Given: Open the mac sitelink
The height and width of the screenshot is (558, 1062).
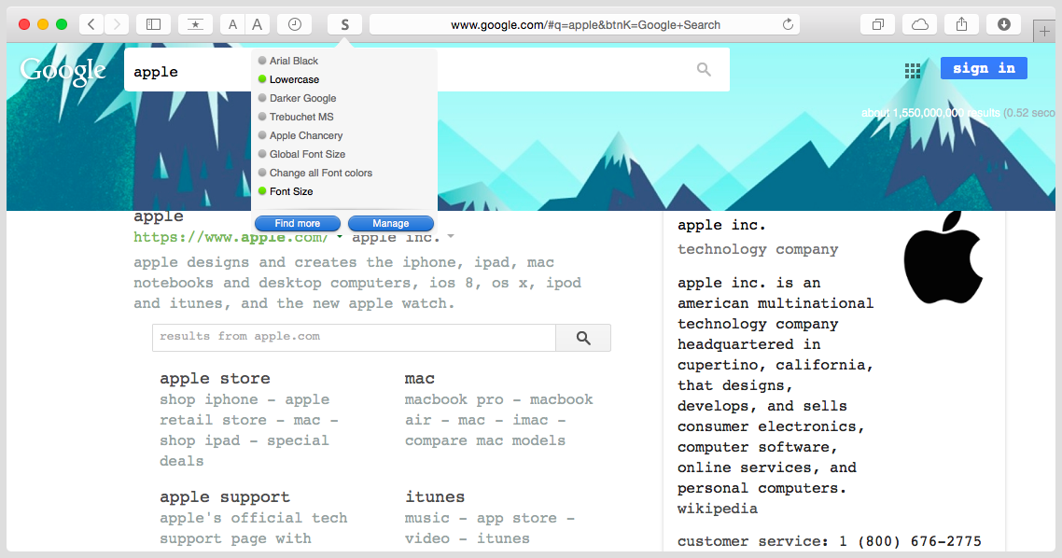Looking at the screenshot, I should tap(420, 379).
